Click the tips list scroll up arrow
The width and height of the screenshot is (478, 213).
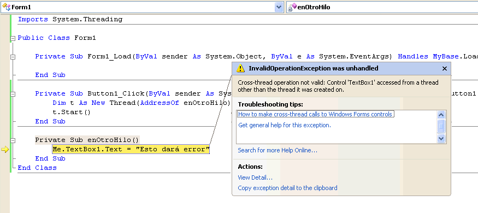[441, 115]
